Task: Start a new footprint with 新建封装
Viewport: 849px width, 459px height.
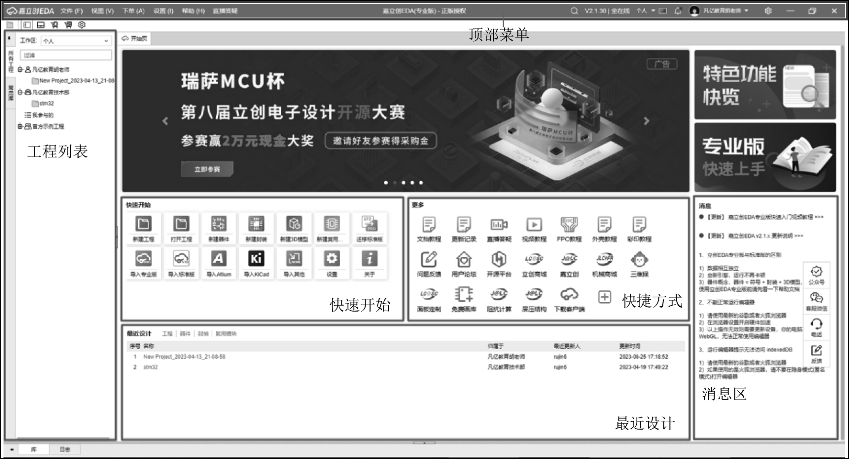Action: tap(256, 224)
